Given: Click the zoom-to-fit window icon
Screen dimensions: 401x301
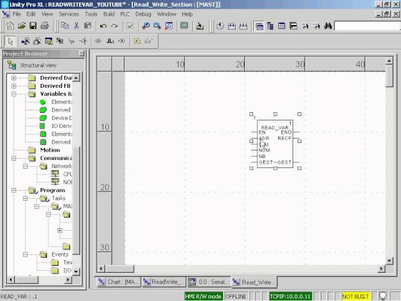Looking at the screenshot, I should point(169,26).
